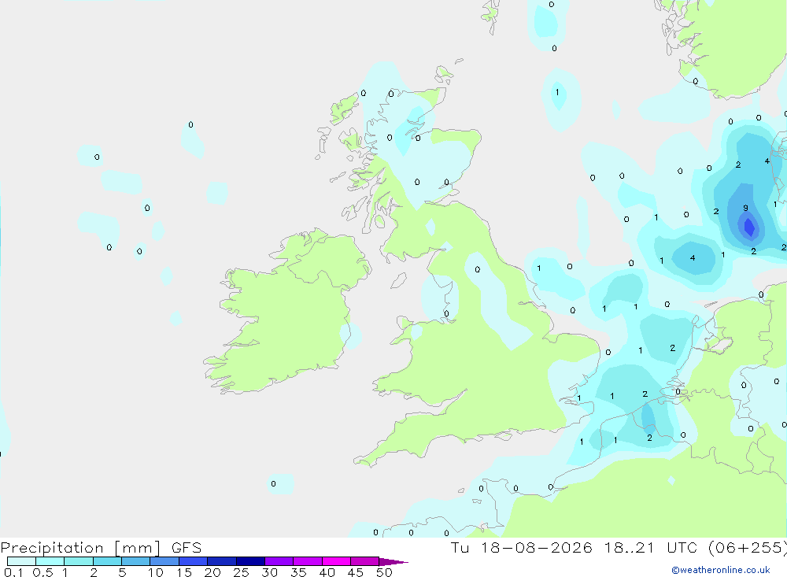Select the 5–10 mm legend color segment
787x577 pixels.
136,561
